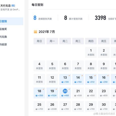Viewport: 116px width, 116px height.
Task: Click the check mark on day 14
Action: 82,76
